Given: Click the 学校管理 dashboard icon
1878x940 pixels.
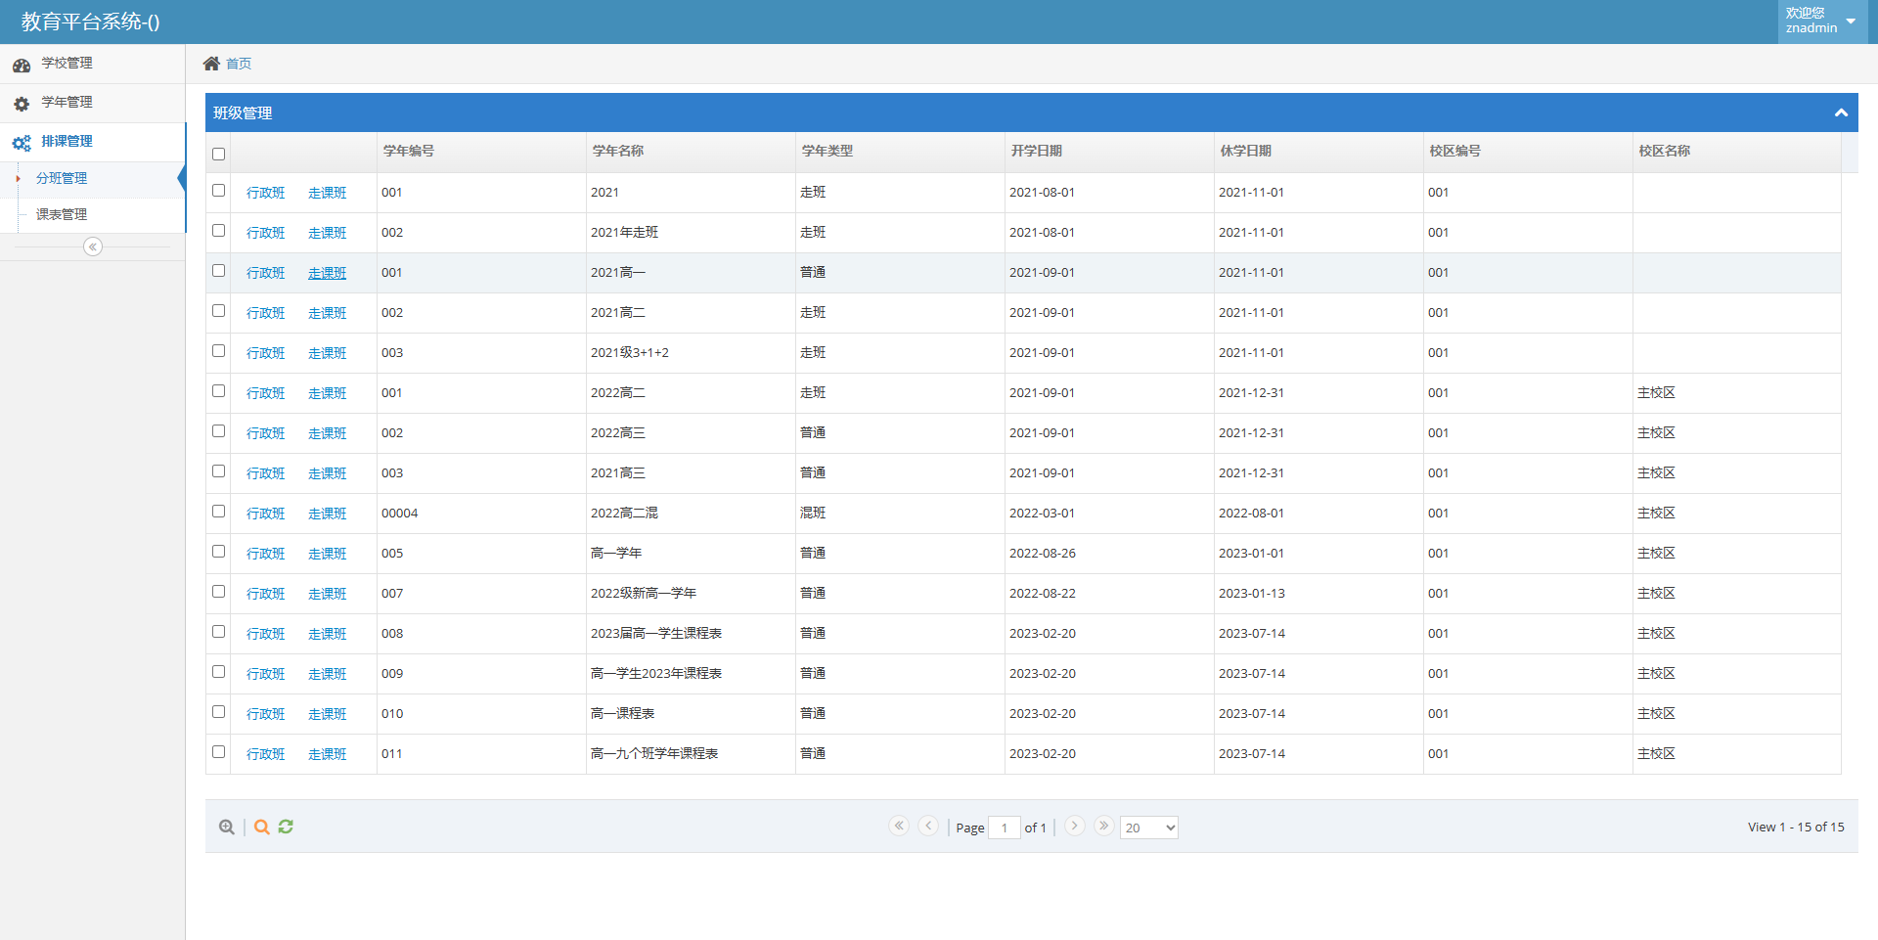Looking at the screenshot, I should [22, 65].
